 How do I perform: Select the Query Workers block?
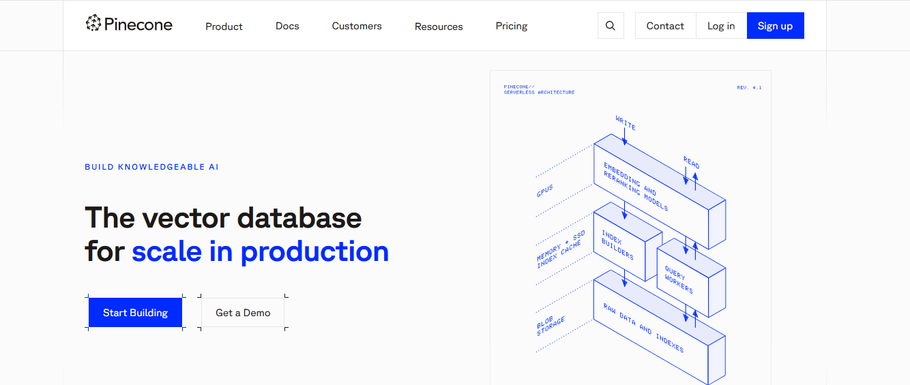pyautogui.click(x=691, y=277)
